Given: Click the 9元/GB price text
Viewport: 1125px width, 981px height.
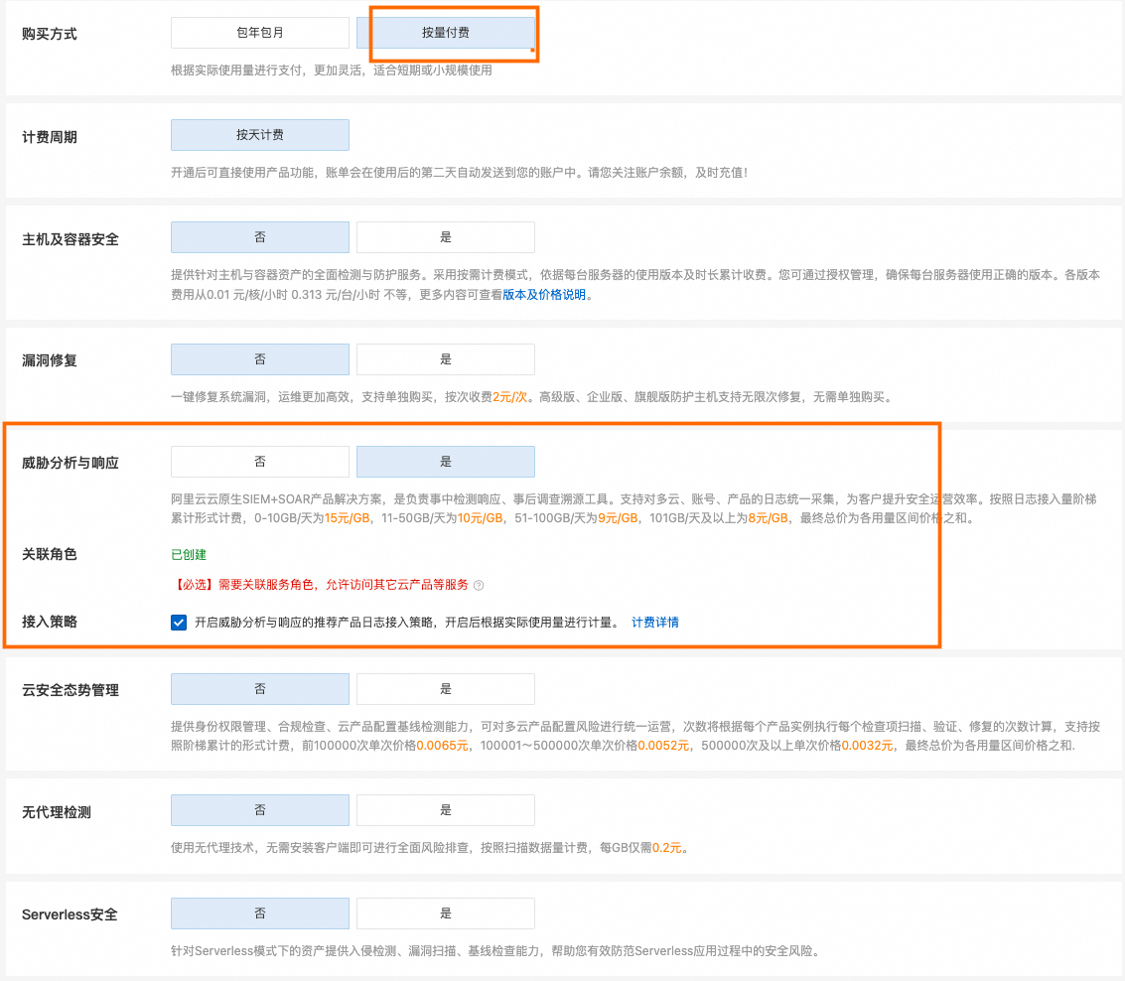Looking at the screenshot, I should click(x=618, y=518).
